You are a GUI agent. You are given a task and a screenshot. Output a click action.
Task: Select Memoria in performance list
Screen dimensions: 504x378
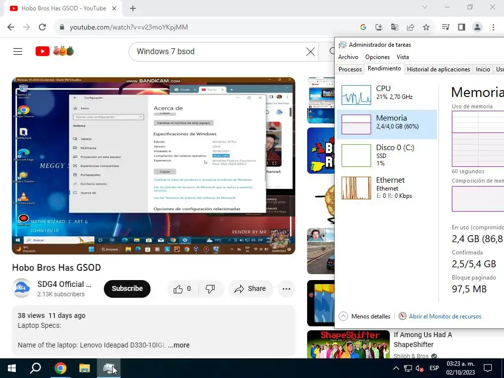coord(387,124)
